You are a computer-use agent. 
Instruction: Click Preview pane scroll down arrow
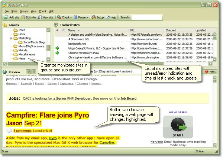(x=215, y=145)
